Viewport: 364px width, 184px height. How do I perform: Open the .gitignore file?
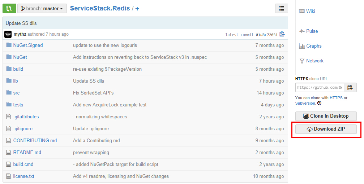pos(23,128)
